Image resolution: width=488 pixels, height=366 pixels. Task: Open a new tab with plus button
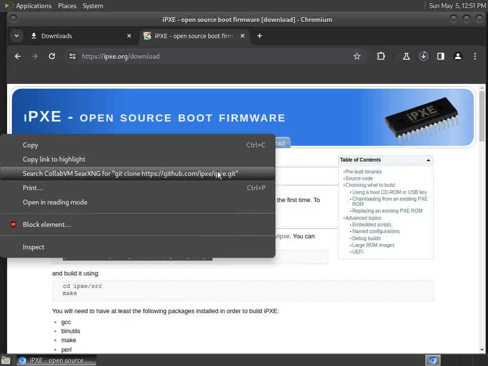coord(260,36)
